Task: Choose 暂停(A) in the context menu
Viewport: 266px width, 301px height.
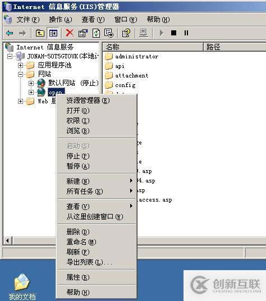Action: click(97, 166)
